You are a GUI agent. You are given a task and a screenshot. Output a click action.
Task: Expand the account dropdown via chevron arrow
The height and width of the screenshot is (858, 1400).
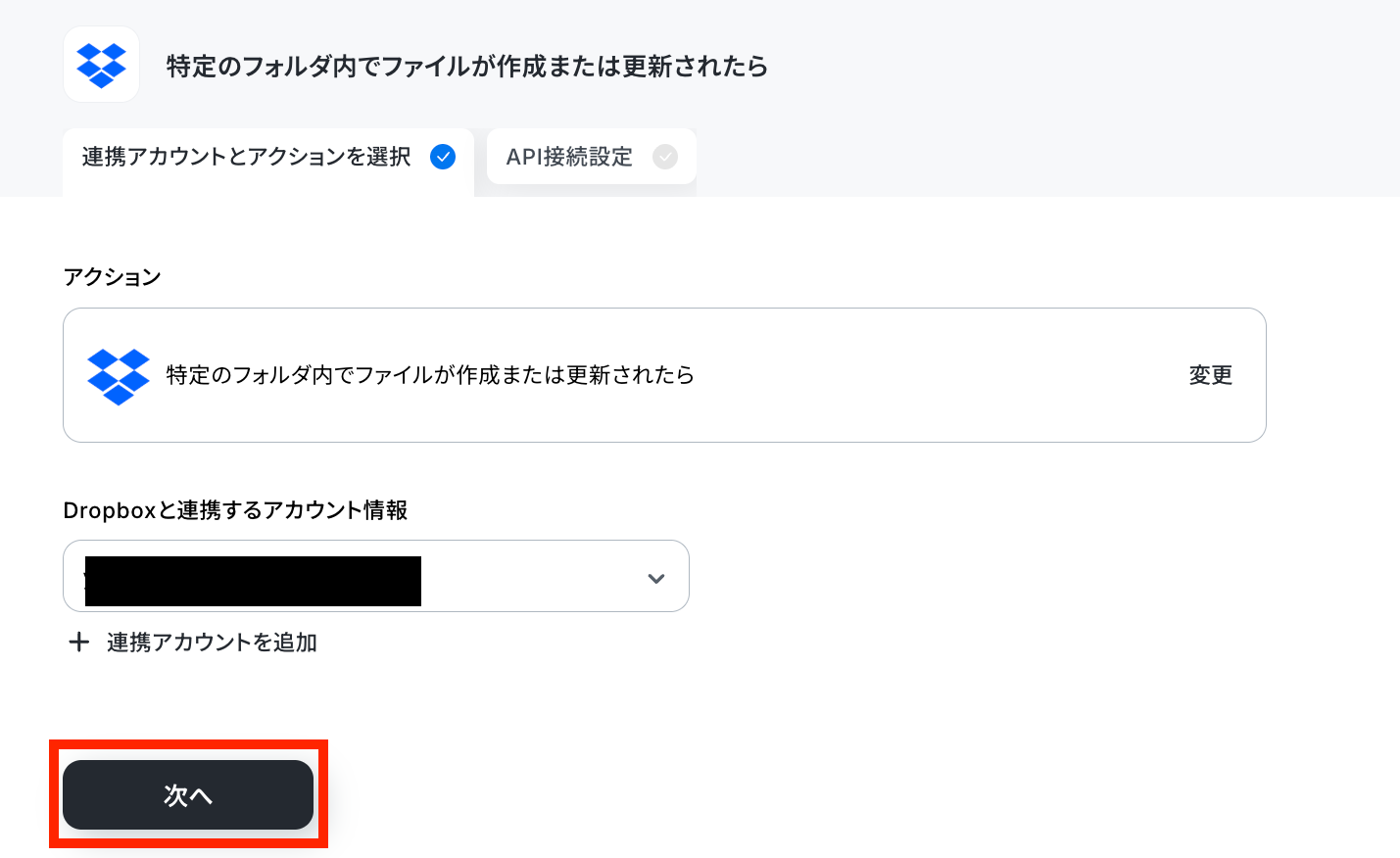(x=656, y=579)
